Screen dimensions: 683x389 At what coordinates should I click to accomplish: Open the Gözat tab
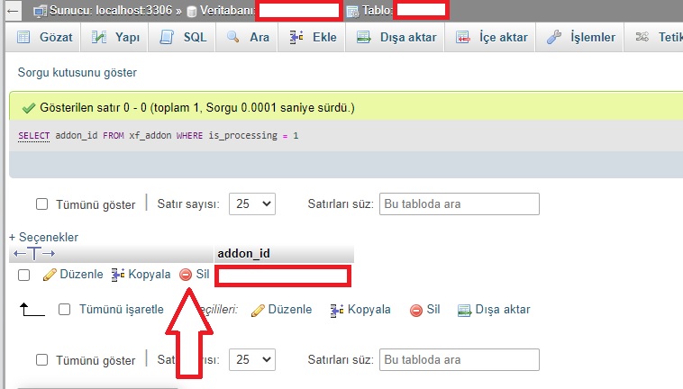pos(44,38)
